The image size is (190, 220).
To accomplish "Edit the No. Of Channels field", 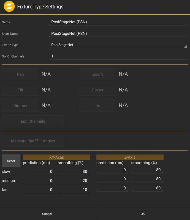I will pyautogui.click(x=118, y=56).
